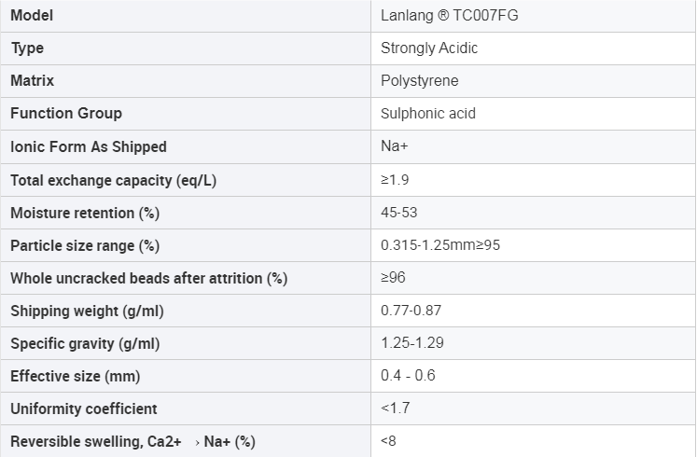This screenshot has width=697, height=457.
Task: Select the "Sulphonic acid" value
Action: pyautogui.click(x=428, y=114)
